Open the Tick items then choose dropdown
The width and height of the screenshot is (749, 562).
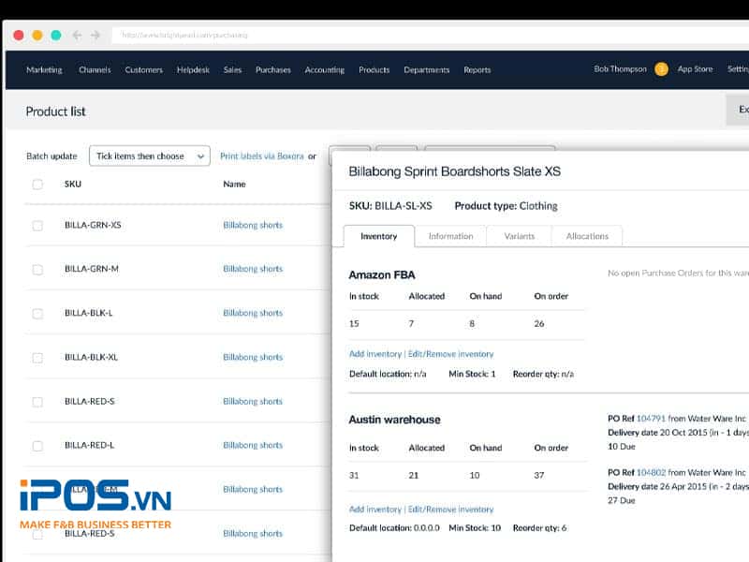149,156
